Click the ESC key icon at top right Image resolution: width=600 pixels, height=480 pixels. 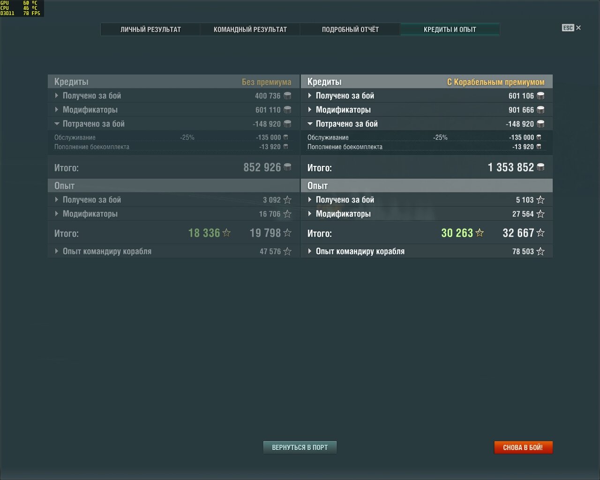click(x=568, y=28)
